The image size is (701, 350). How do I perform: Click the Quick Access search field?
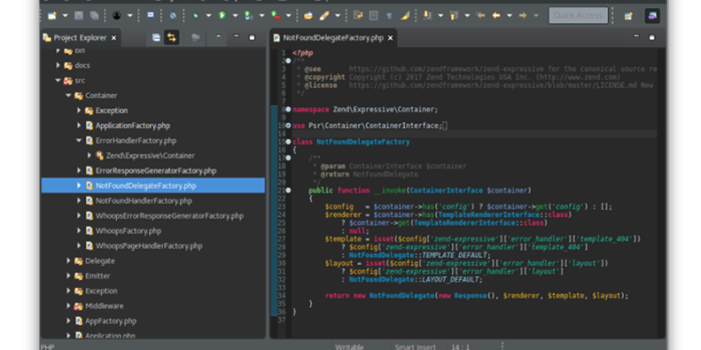click(577, 16)
